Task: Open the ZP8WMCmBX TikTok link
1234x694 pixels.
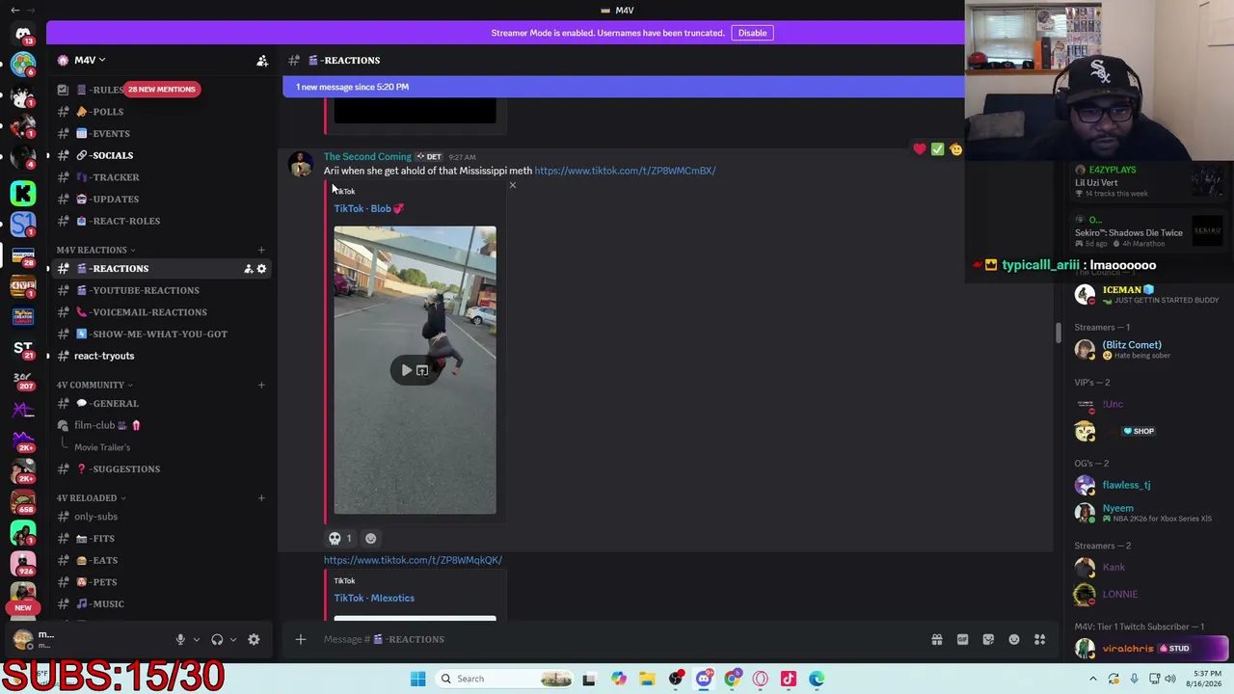Action: (x=625, y=171)
